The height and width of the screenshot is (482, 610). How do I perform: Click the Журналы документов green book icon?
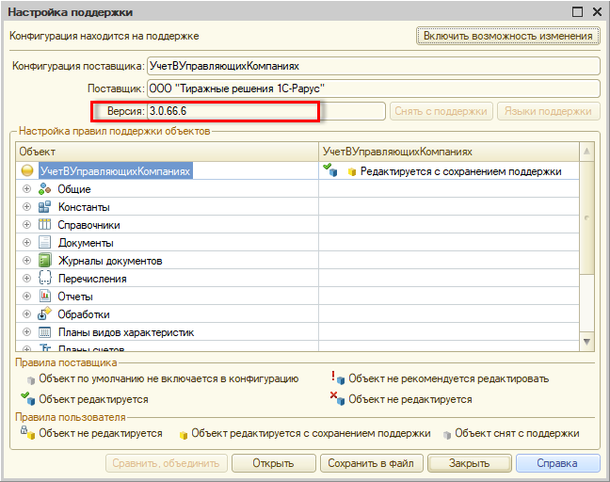(x=45, y=260)
